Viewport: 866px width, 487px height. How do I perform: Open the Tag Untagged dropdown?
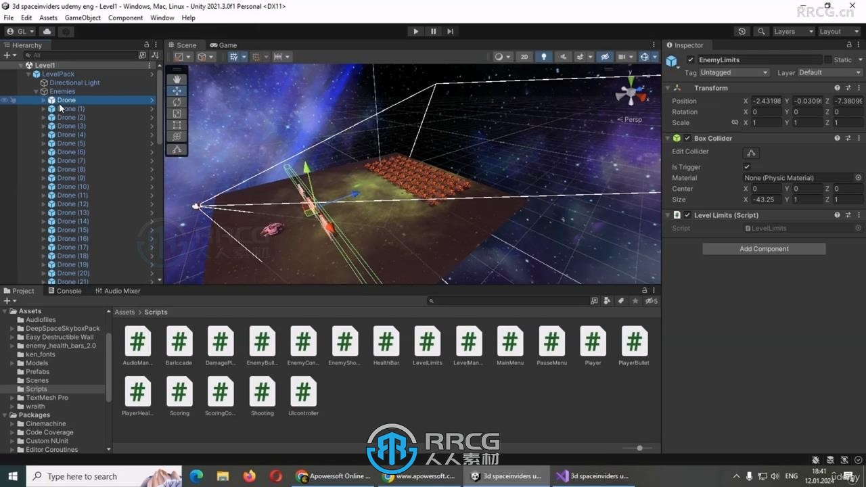[x=734, y=72]
